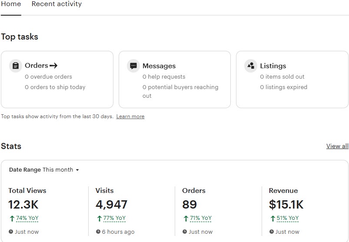Image resolution: width=349 pixels, height=242 pixels.
Task: Select '0 potential buyers reaching out' text
Action: [x=180, y=91]
